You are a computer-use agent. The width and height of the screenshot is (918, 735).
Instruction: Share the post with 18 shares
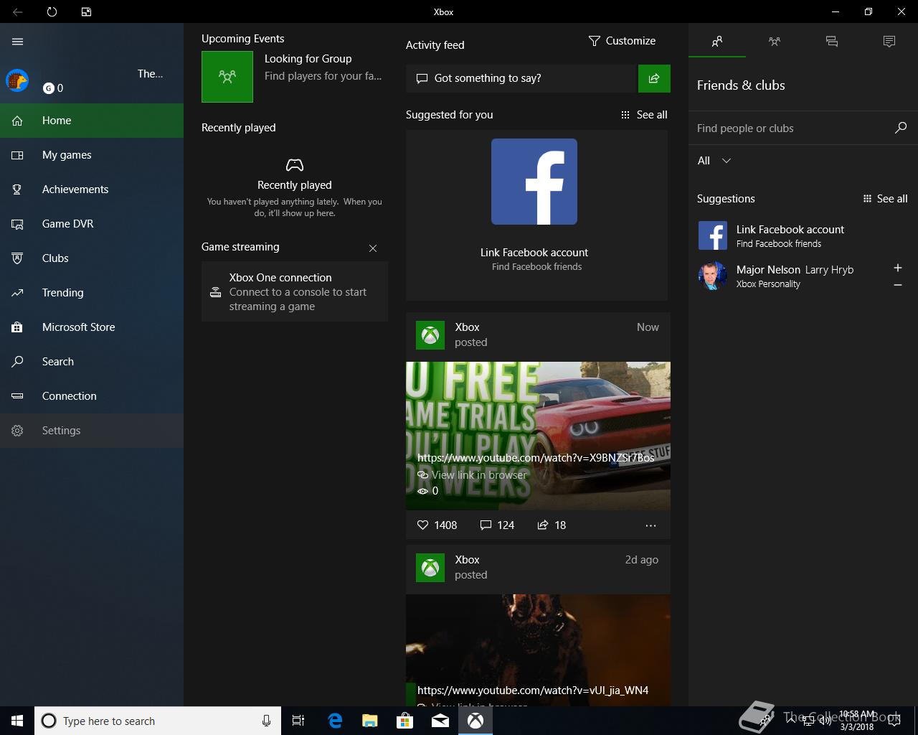[552, 525]
